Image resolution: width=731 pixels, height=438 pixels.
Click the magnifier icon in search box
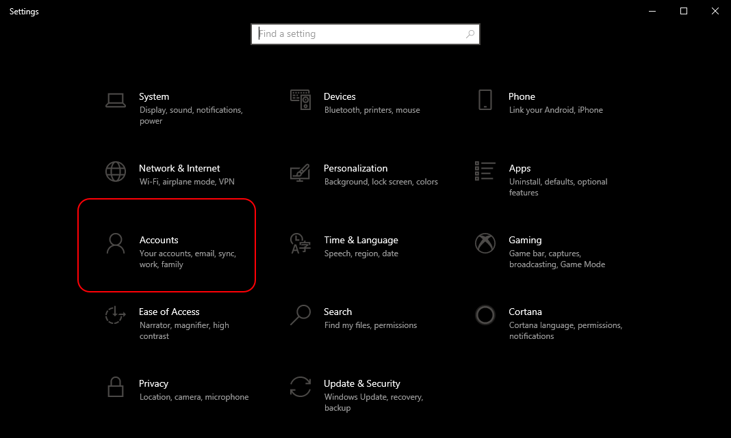470,34
